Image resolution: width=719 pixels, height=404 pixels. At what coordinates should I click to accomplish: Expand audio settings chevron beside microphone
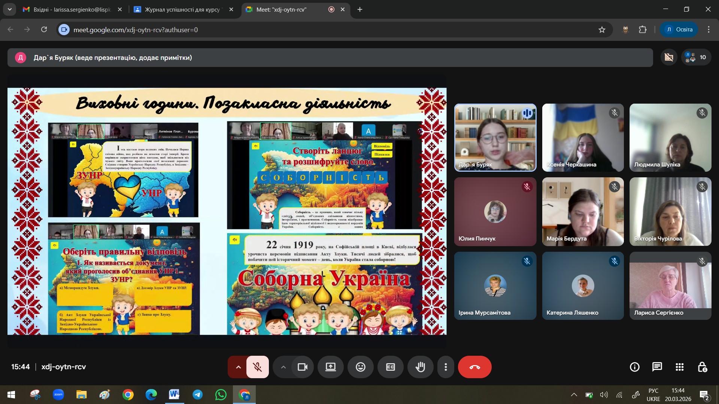238,367
